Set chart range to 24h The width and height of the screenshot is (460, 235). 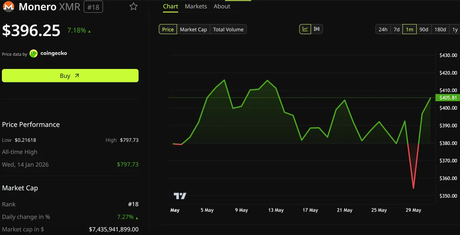(383, 29)
